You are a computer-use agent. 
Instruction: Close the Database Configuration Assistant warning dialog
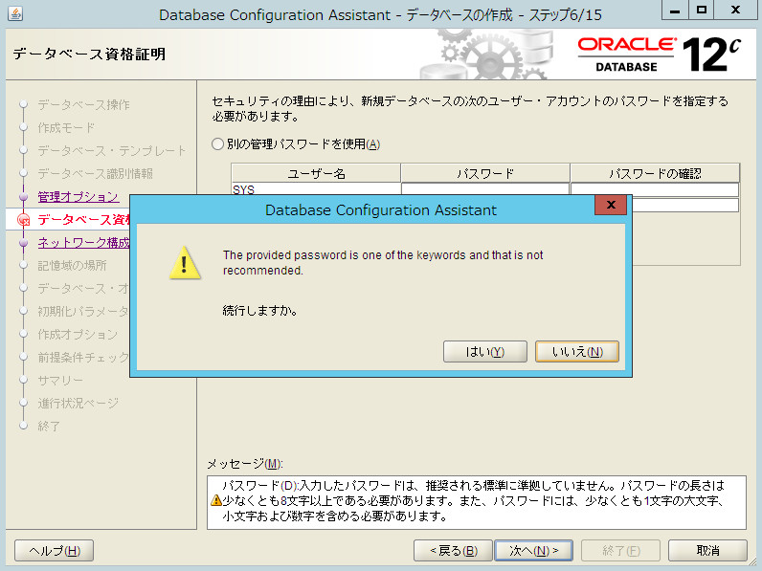(611, 205)
